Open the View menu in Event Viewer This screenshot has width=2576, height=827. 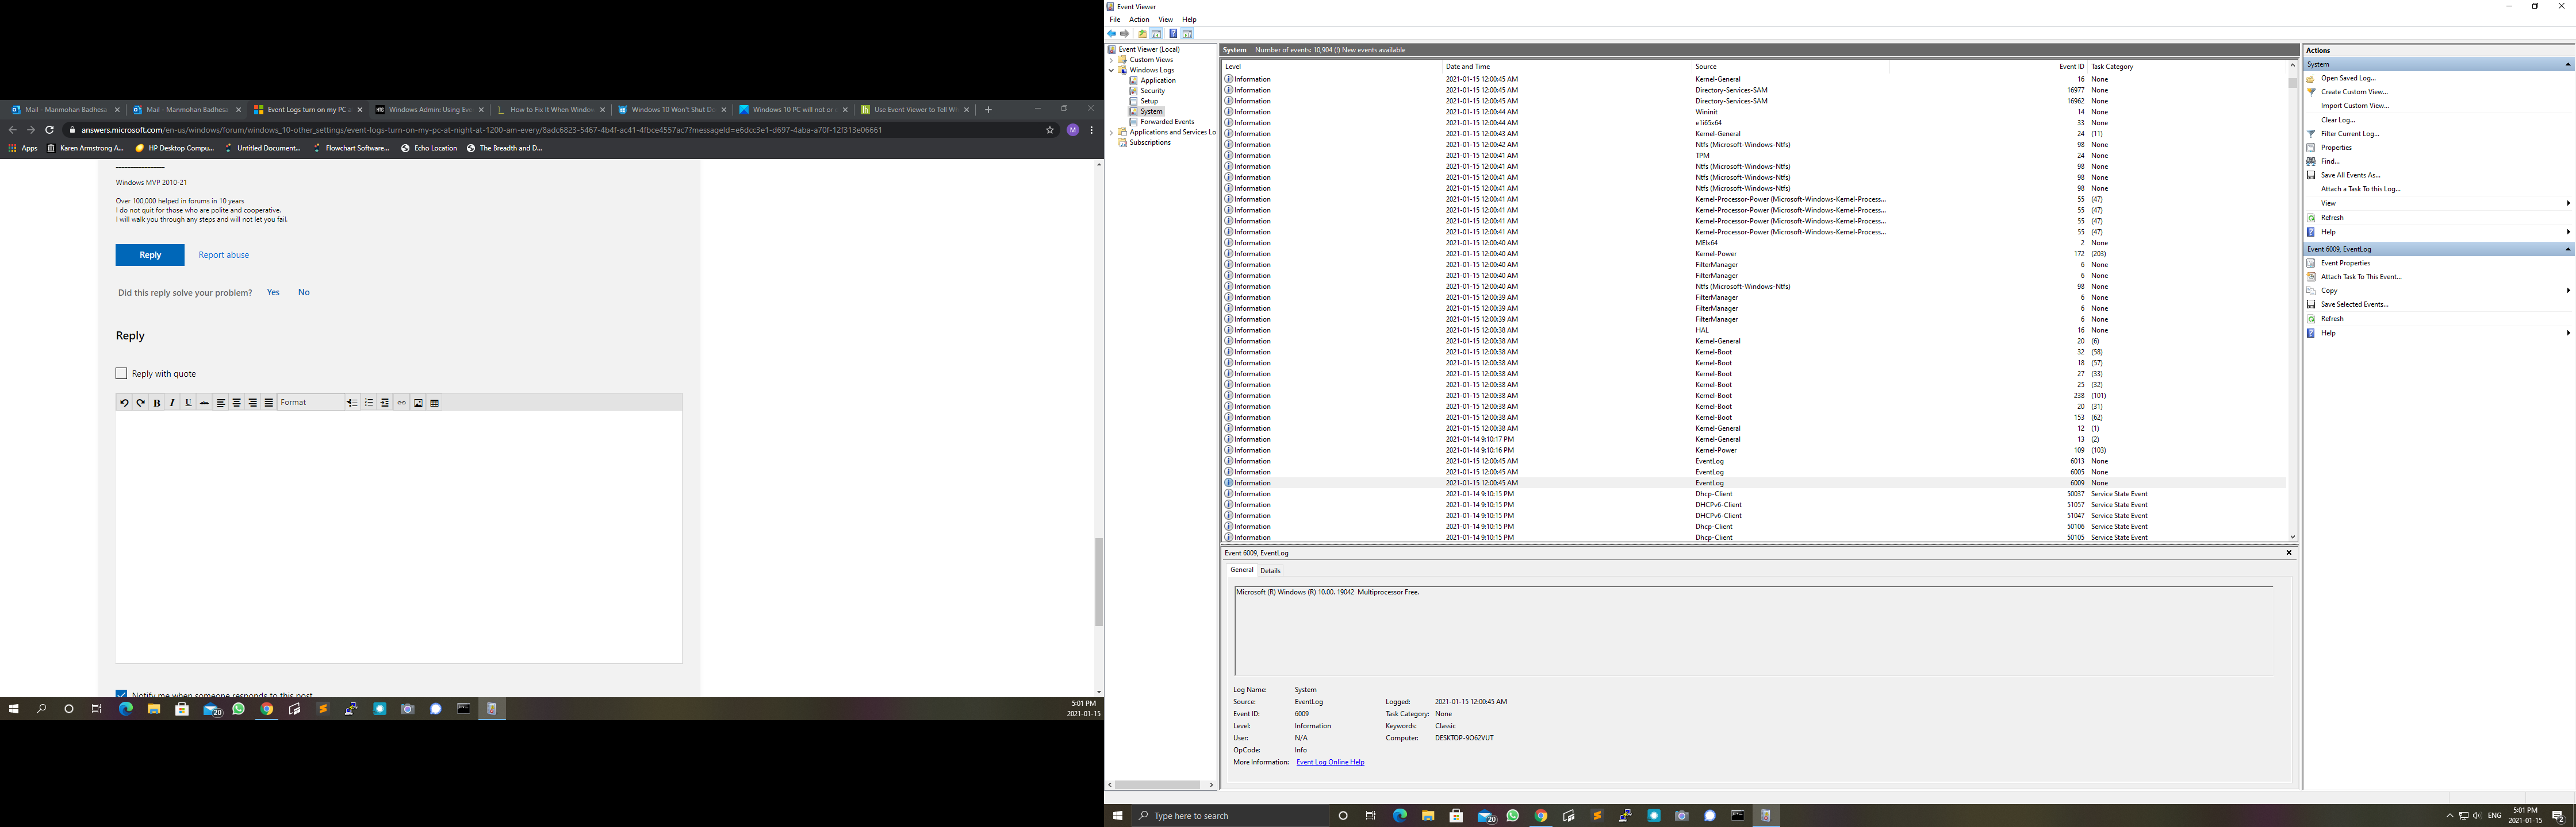(1165, 19)
